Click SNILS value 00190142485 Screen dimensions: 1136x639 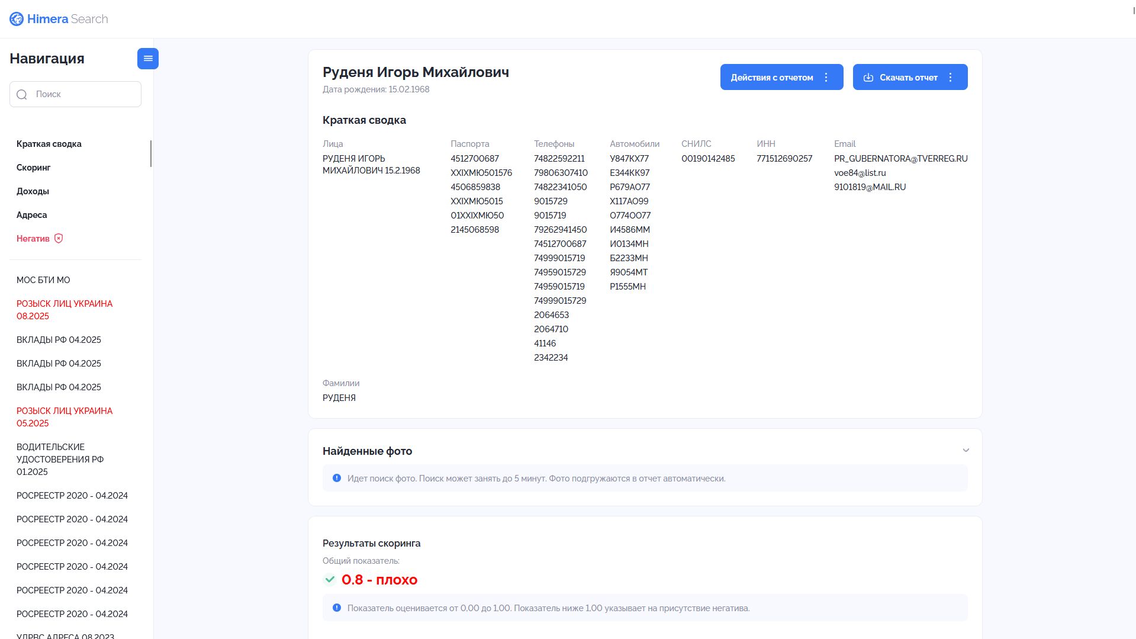[x=708, y=159]
